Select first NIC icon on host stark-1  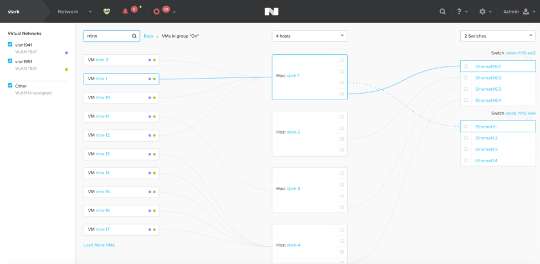click(342, 60)
